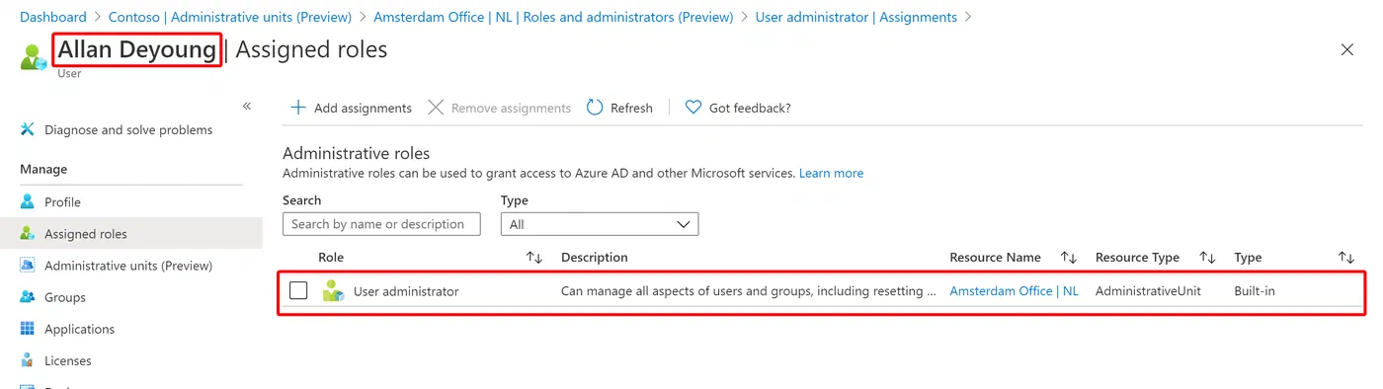The image size is (1383, 389).
Task: Close the Assigned roles blade
Action: pyautogui.click(x=1346, y=49)
